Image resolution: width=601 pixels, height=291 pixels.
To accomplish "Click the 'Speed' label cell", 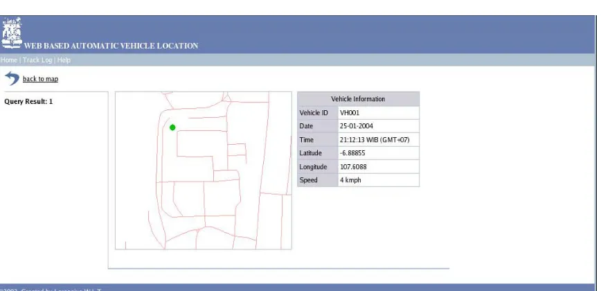I will (318, 180).
